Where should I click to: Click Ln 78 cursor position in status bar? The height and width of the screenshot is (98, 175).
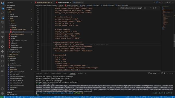point(129,97)
